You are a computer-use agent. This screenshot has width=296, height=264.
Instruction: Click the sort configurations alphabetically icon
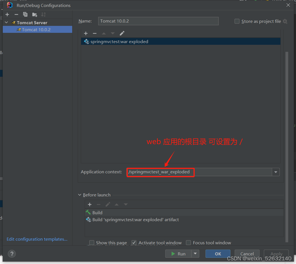pos(43,14)
